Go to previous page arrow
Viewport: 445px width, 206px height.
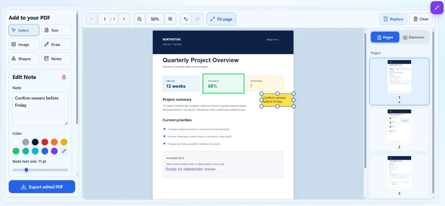point(91,19)
